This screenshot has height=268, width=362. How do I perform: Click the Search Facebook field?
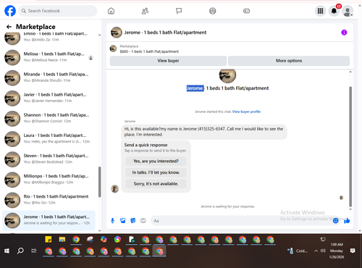point(58,11)
